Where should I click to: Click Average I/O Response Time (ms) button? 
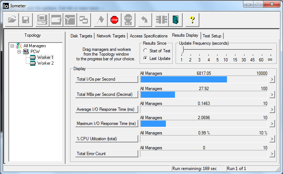point(107,109)
